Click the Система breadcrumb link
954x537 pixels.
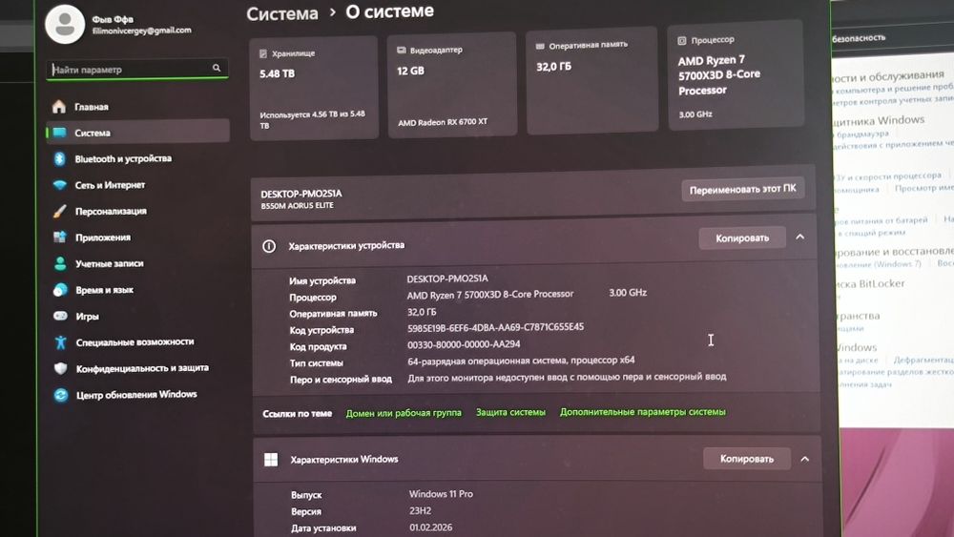click(282, 13)
